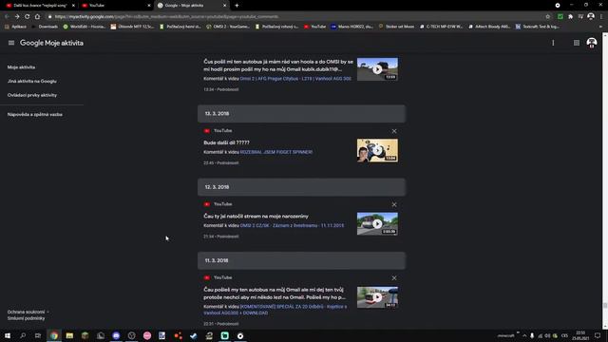Open Nápověda a zpětná vazba
Image resolution: width=608 pixels, height=342 pixels.
(34, 114)
